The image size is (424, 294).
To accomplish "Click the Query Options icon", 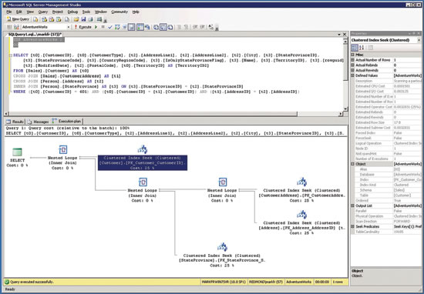I will tap(124, 27).
